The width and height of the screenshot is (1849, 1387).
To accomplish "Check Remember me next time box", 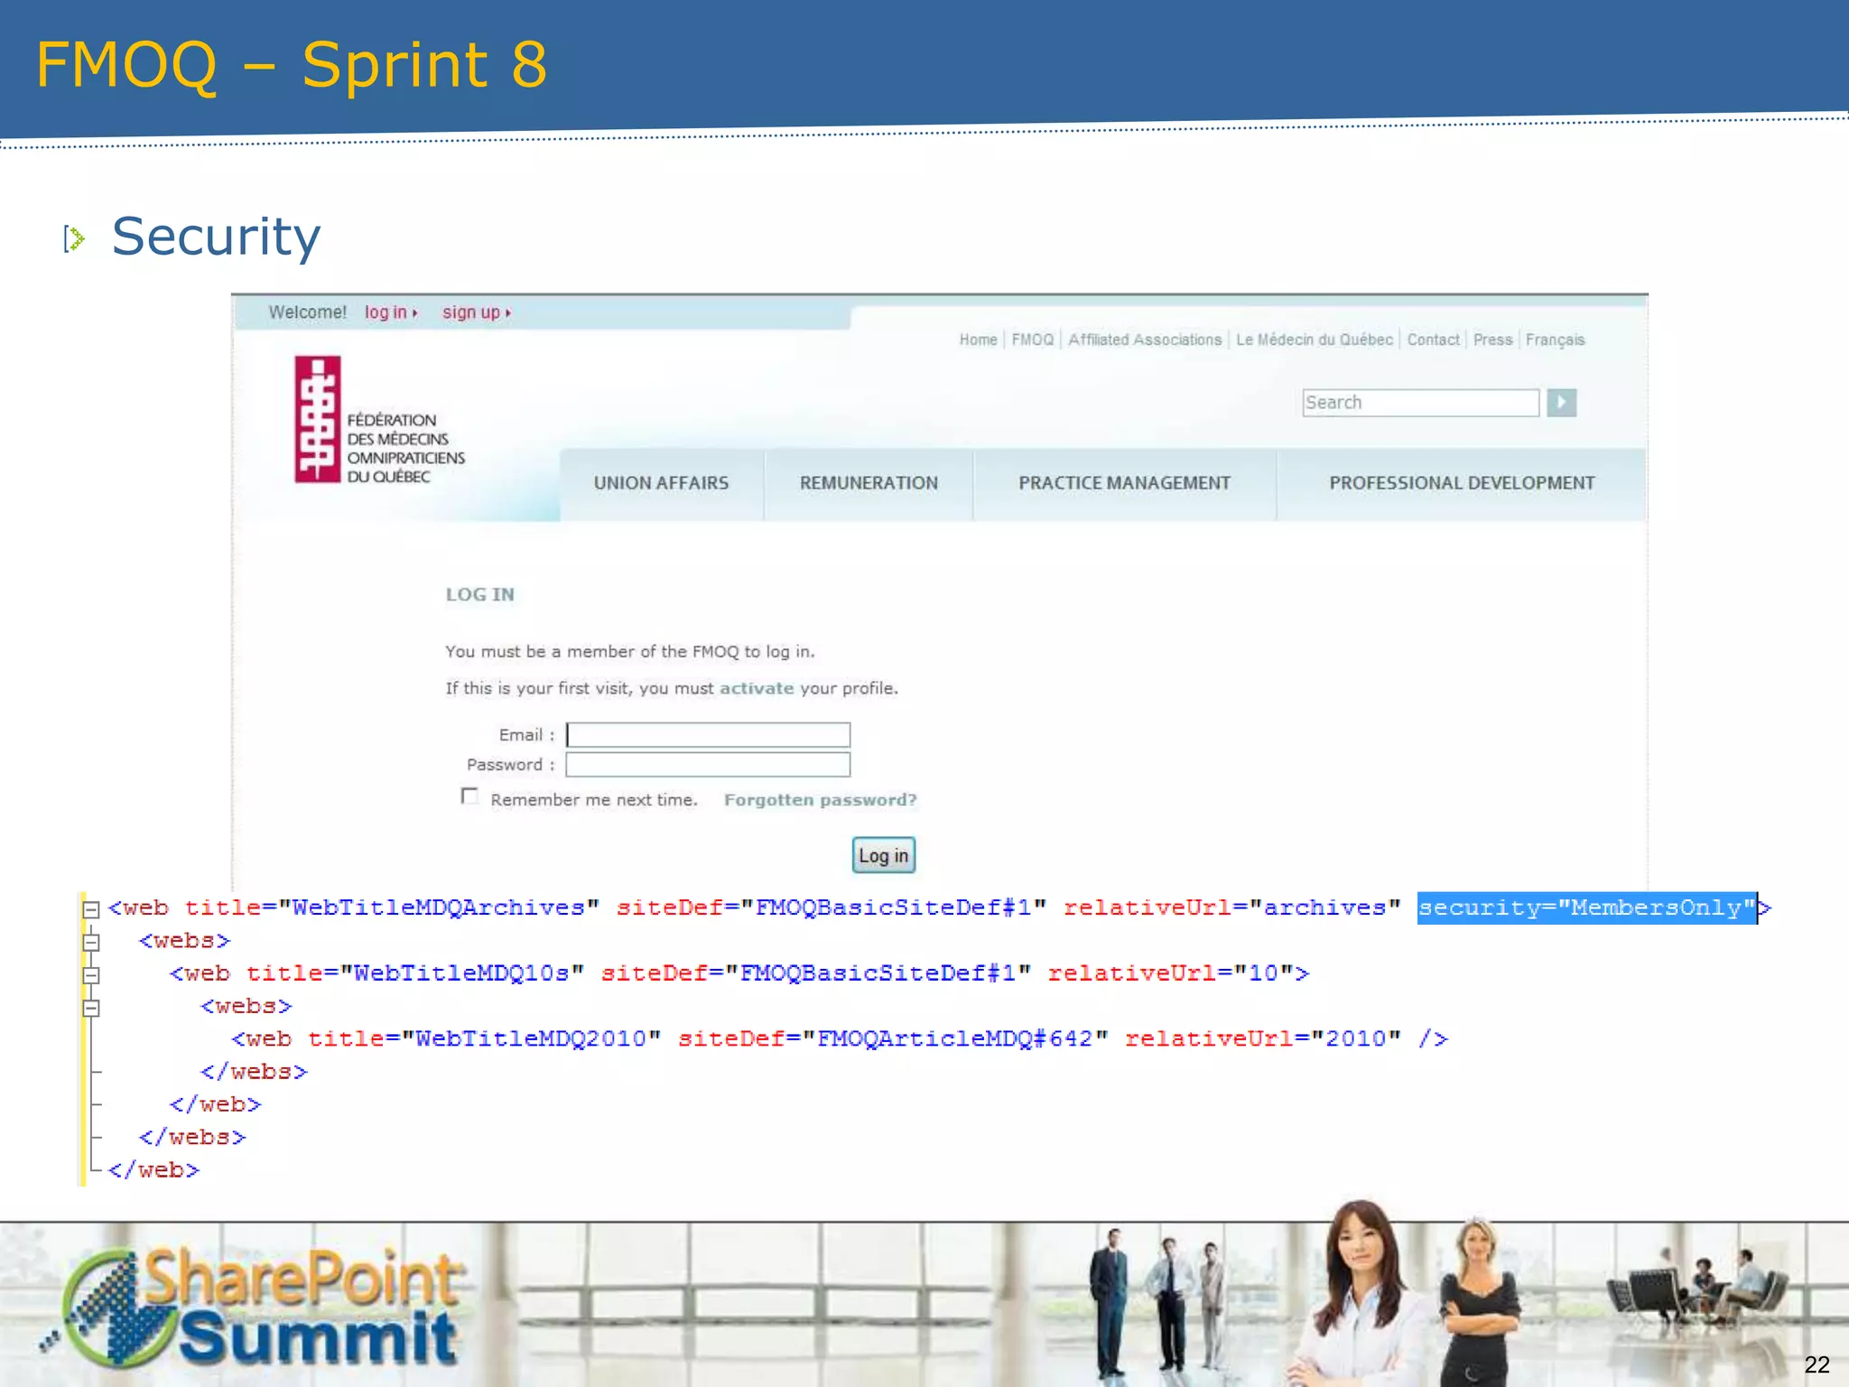I will [469, 796].
